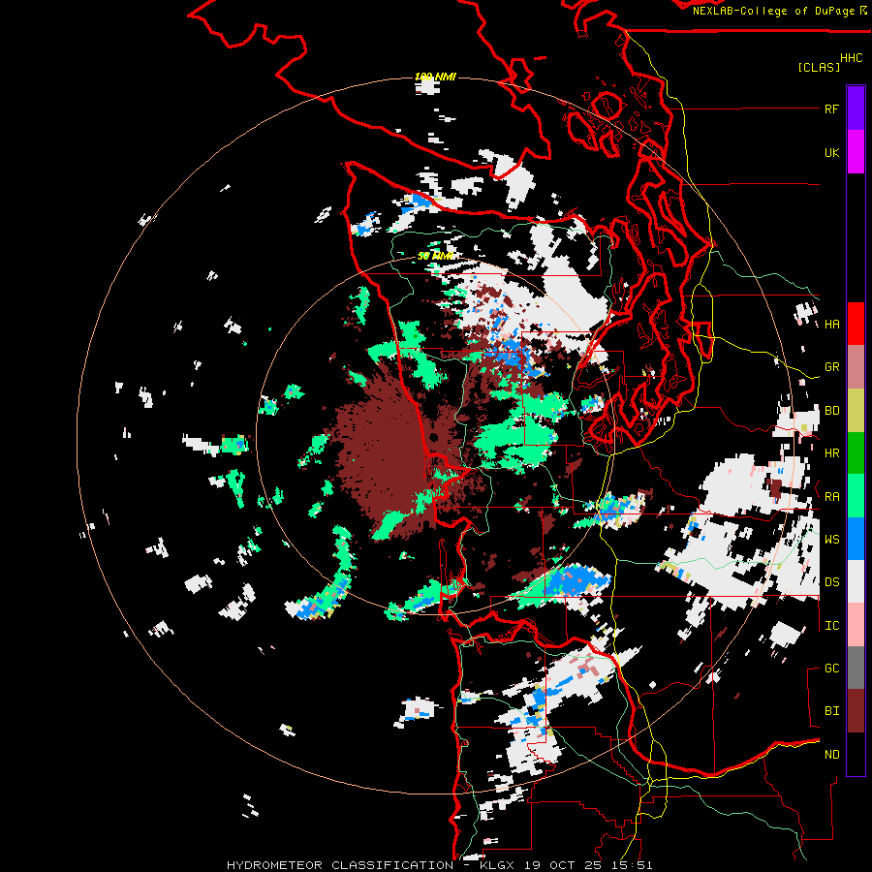Click the UK magenta legend swatch
The height and width of the screenshot is (872, 872).
pos(856,152)
